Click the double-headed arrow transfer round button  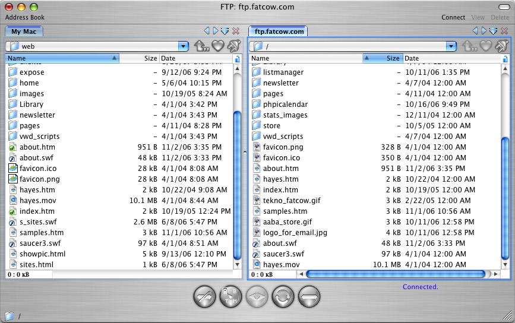click(x=309, y=296)
